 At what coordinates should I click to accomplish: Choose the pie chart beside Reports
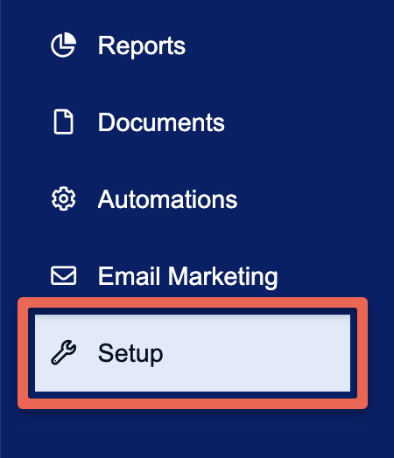click(63, 45)
